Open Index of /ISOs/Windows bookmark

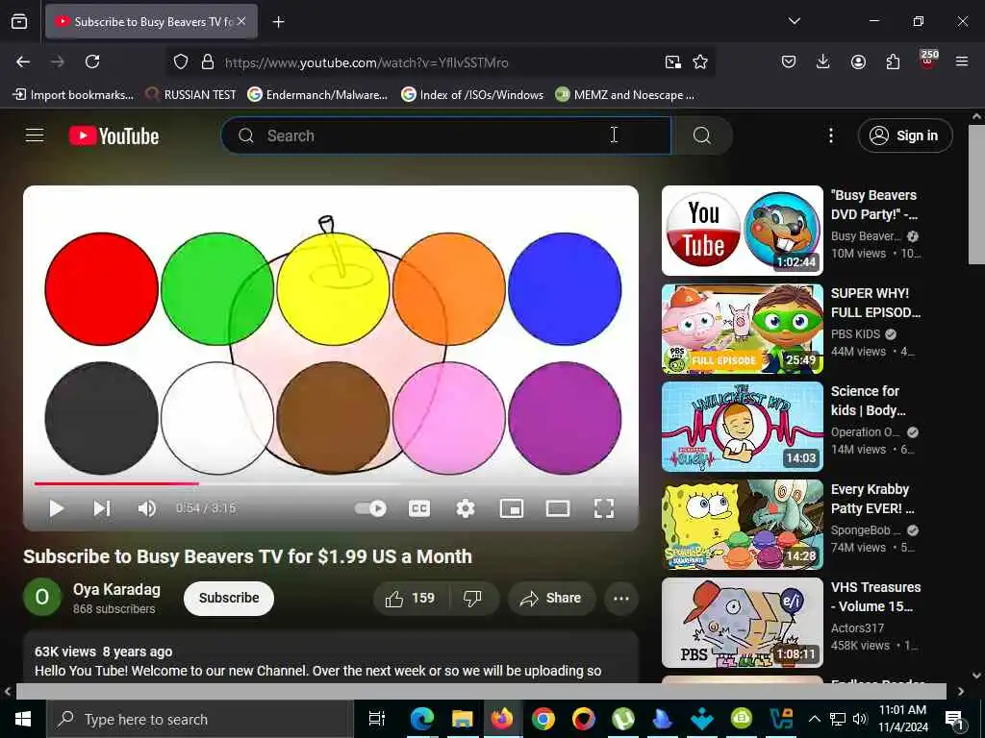[472, 95]
